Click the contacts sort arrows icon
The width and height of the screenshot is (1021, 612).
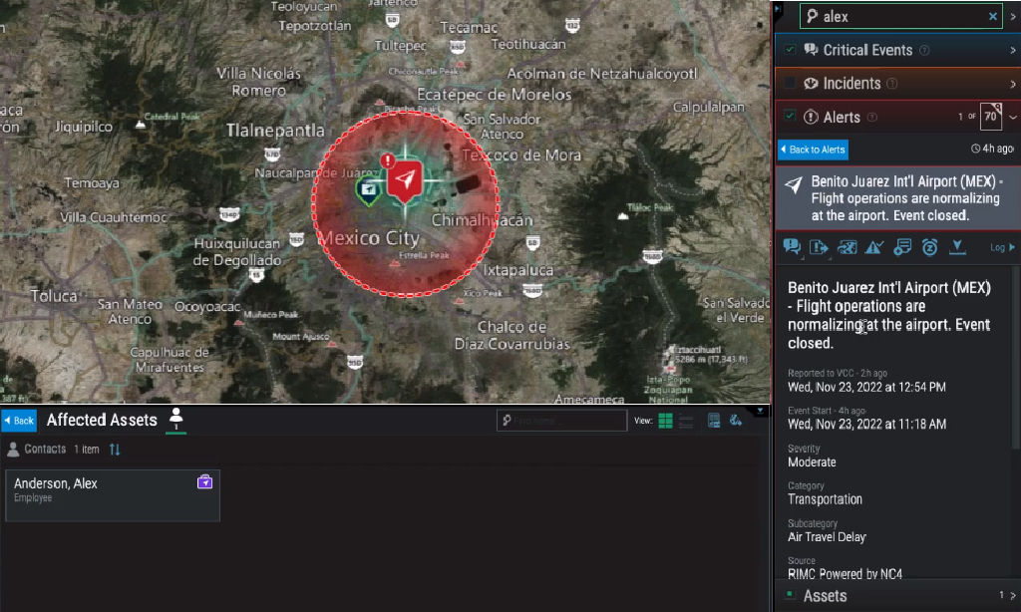(115, 450)
